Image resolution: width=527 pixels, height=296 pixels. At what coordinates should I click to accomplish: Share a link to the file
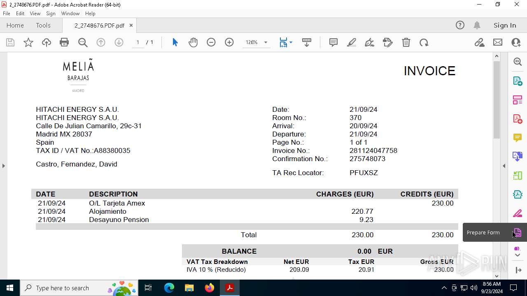(480, 42)
